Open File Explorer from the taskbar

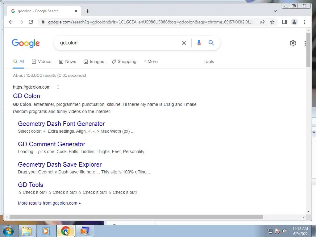tap(27, 231)
